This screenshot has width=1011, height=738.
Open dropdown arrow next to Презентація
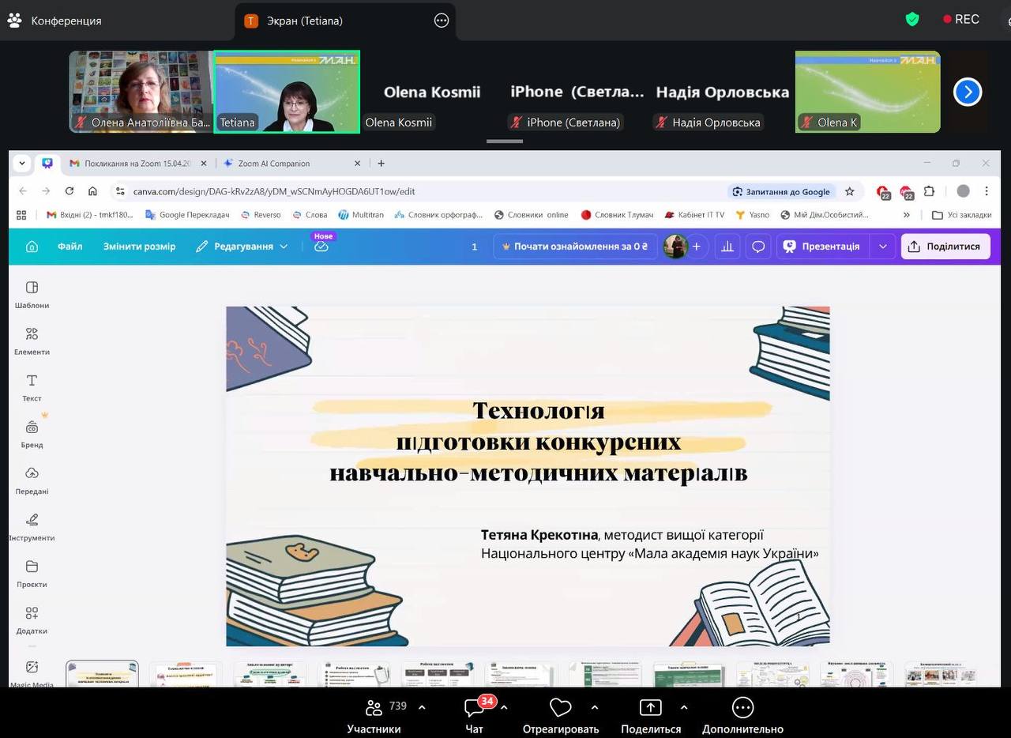point(883,247)
